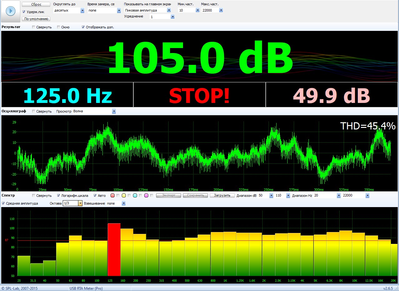Open the Взвешивание weighting dropdown
The height and width of the screenshot is (291, 399).
124,203
